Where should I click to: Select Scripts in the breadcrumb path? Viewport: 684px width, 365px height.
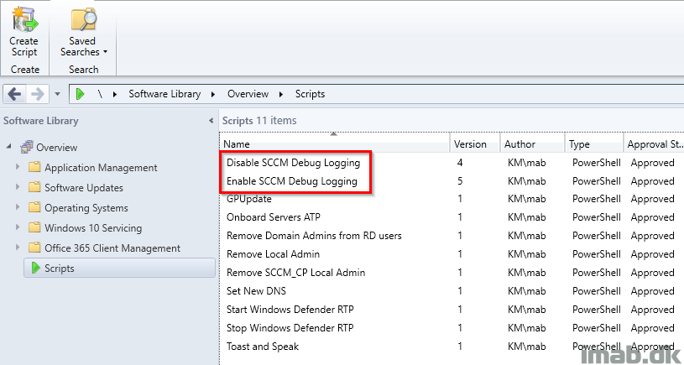point(310,94)
